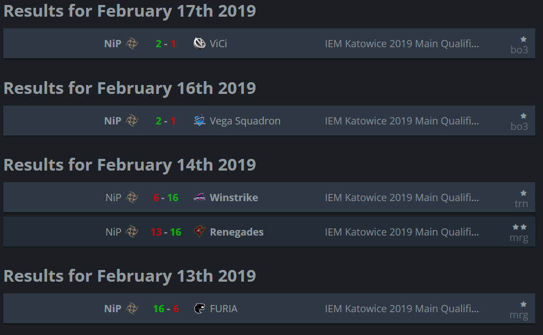The width and height of the screenshot is (543, 335).
Task: Click the 2 - 1 score against ViCi
Action: tap(166, 43)
